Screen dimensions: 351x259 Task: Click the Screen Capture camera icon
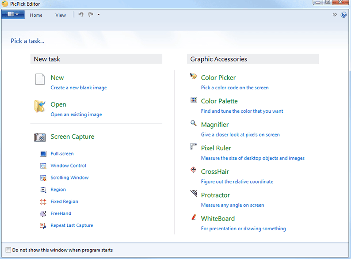(40, 137)
